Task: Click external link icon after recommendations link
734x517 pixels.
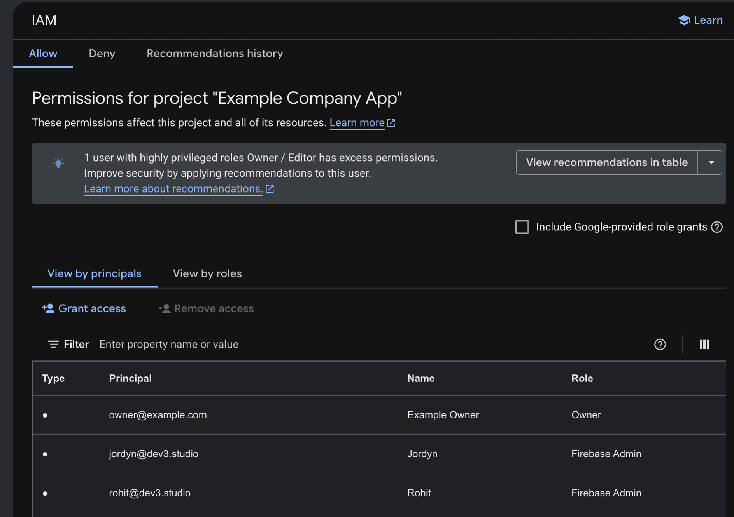Action: click(x=270, y=189)
